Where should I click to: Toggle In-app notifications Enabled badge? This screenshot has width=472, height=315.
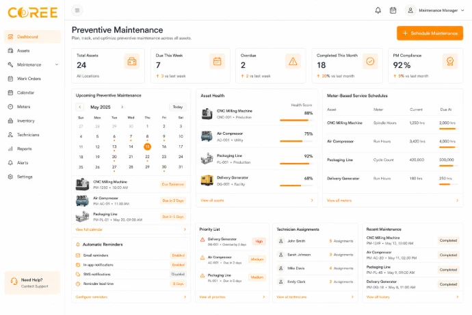[x=179, y=265]
